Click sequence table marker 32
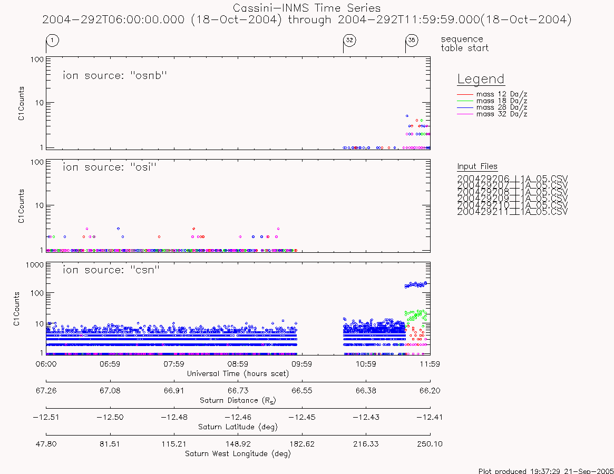Viewport: 614px width, 474px height. click(349, 41)
